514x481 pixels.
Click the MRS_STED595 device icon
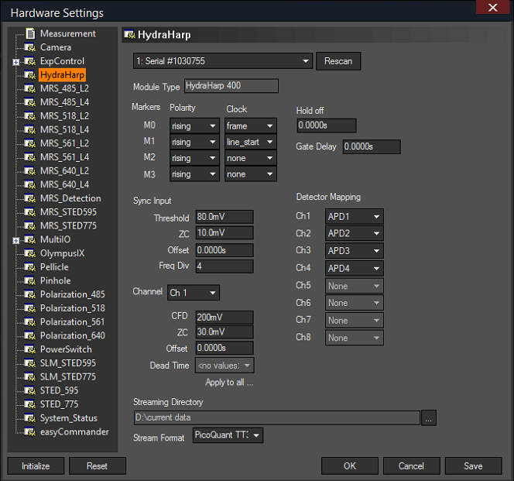point(30,212)
